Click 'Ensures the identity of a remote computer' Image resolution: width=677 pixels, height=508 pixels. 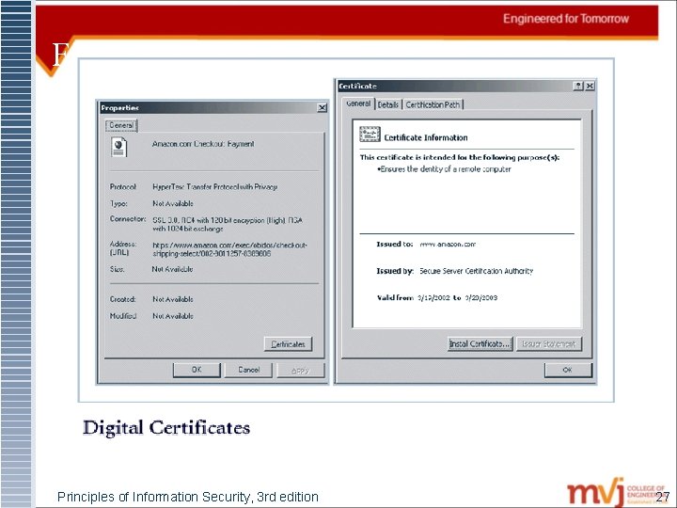(x=444, y=169)
